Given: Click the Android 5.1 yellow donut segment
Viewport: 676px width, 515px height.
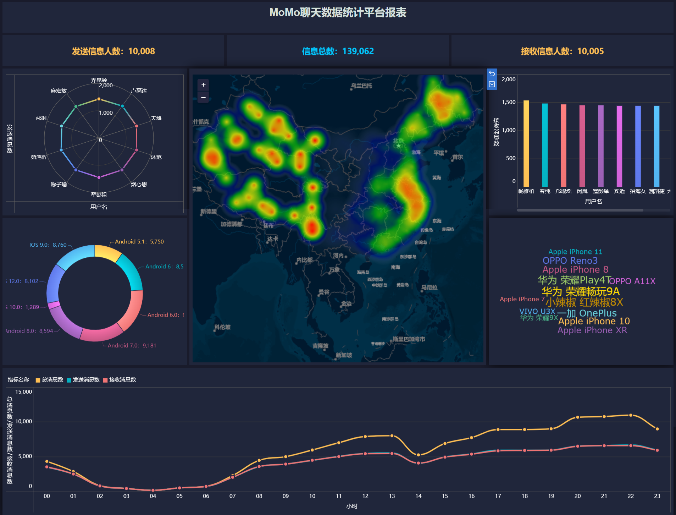Looking at the screenshot, I should [107, 252].
